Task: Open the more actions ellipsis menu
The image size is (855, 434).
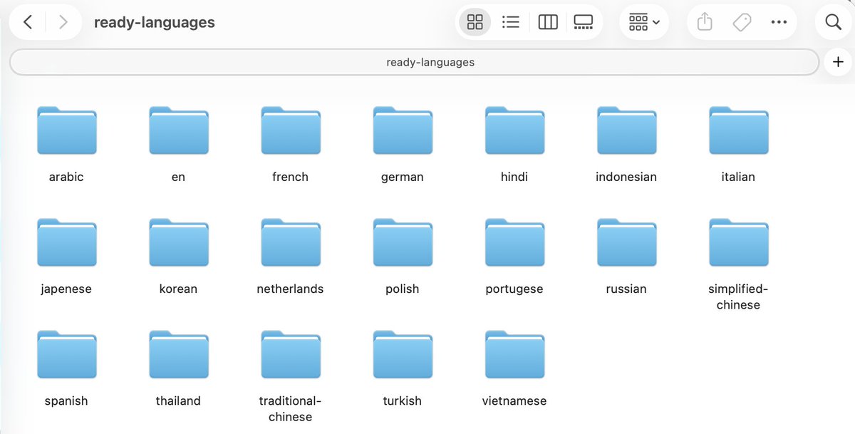Action: [x=779, y=22]
